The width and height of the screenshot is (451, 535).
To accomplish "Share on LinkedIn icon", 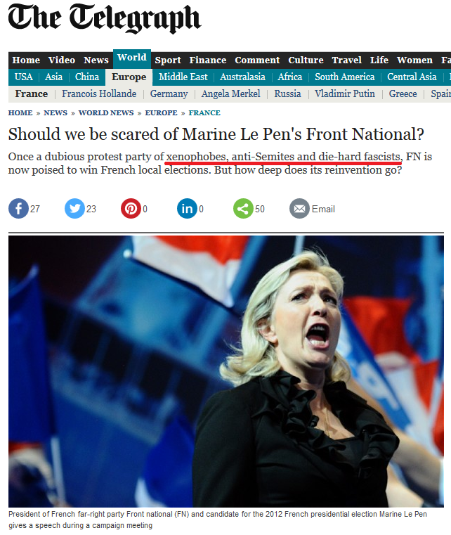I will (x=187, y=209).
